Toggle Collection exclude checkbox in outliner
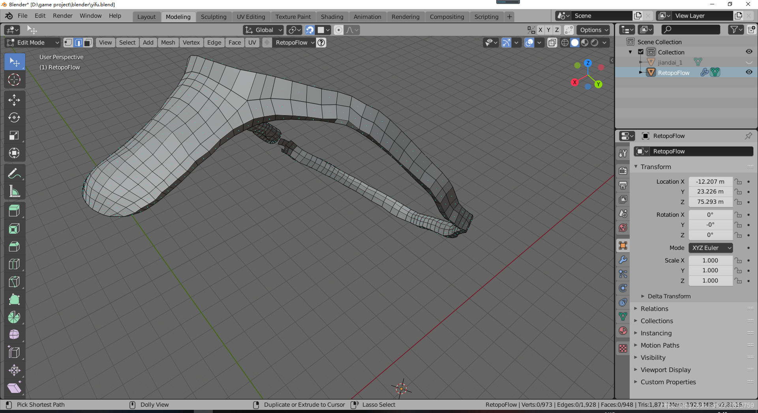The height and width of the screenshot is (413, 758). (x=641, y=52)
